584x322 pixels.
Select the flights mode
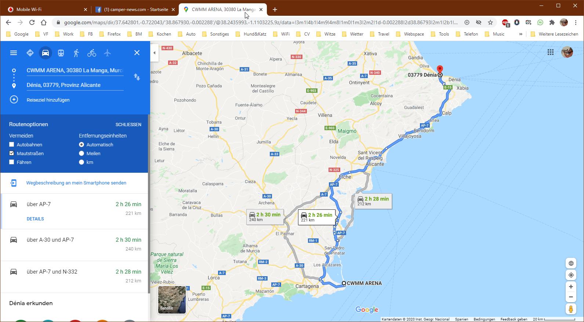click(107, 53)
